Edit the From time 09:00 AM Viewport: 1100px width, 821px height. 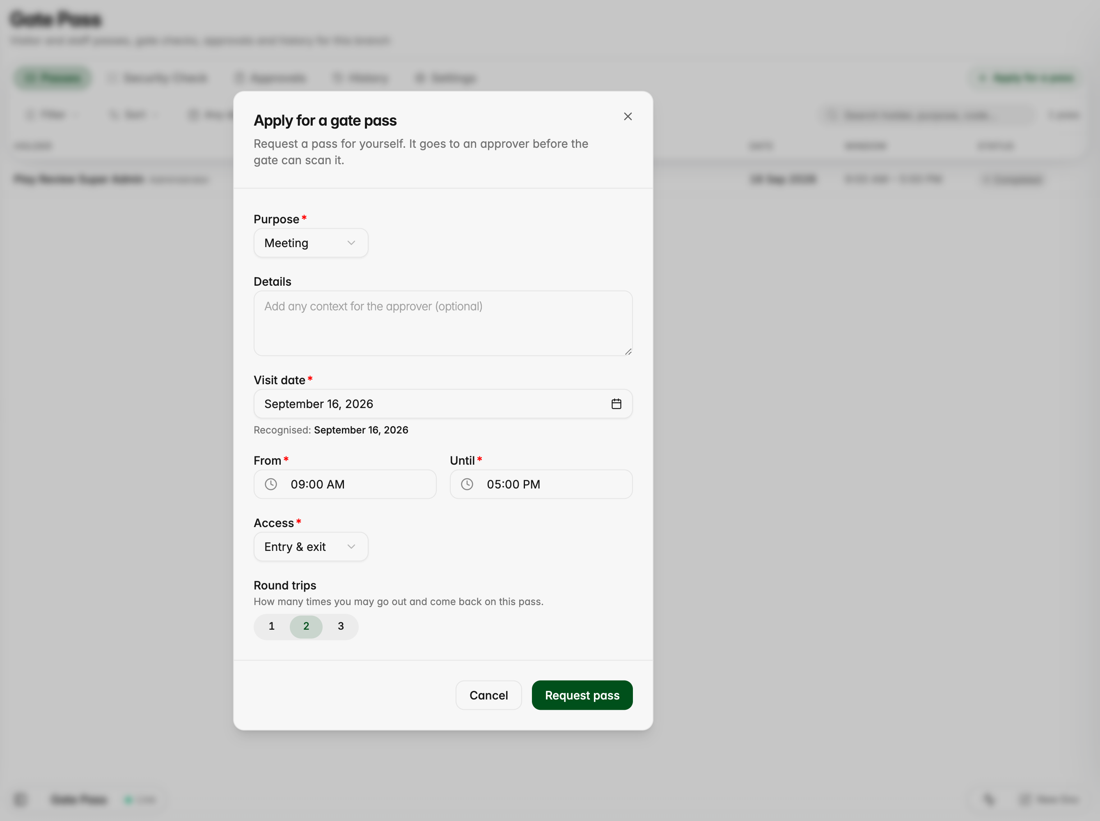click(345, 484)
